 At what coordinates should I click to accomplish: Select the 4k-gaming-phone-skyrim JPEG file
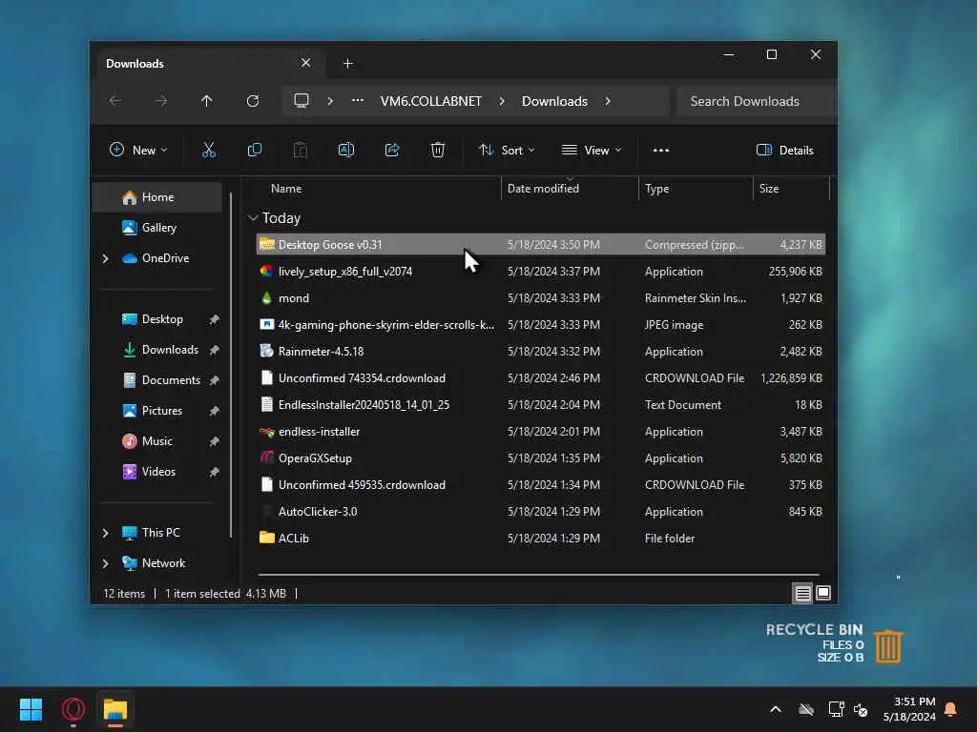tap(541, 325)
